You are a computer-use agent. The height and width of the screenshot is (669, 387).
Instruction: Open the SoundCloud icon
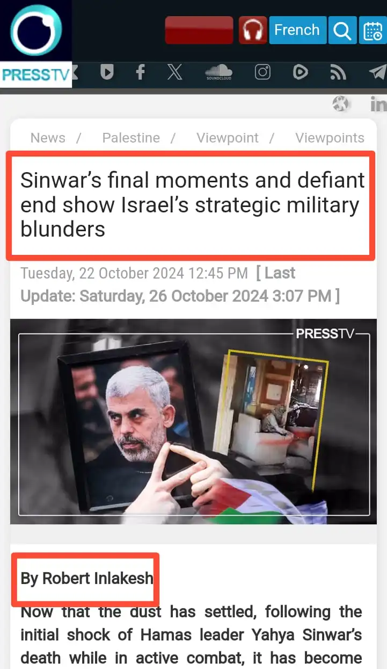click(218, 72)
